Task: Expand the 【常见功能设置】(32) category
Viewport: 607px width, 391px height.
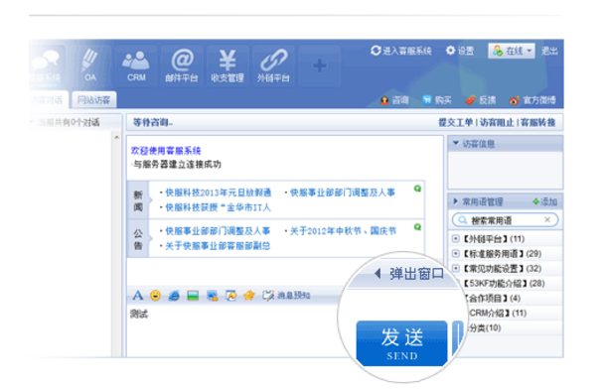Action: tap(456, 268)
